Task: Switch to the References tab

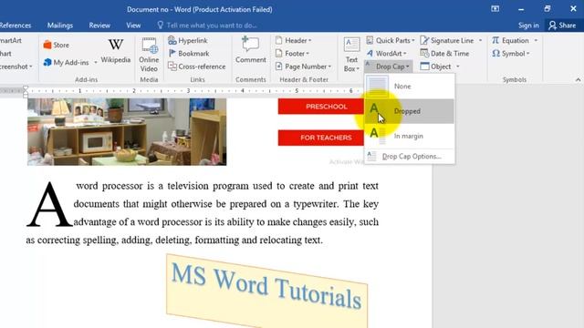Action: (x=16, y=26)
